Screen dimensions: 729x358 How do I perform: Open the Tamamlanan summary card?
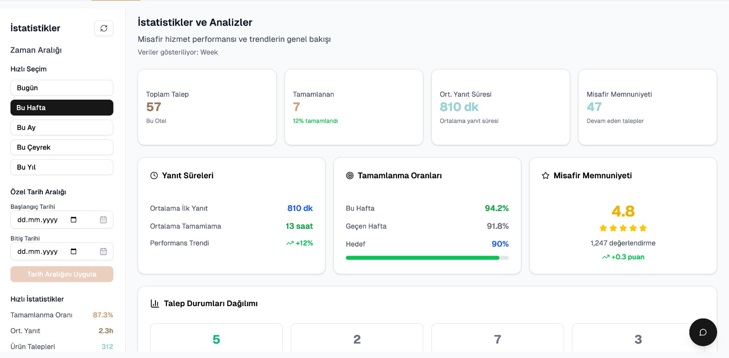point(354,107)
